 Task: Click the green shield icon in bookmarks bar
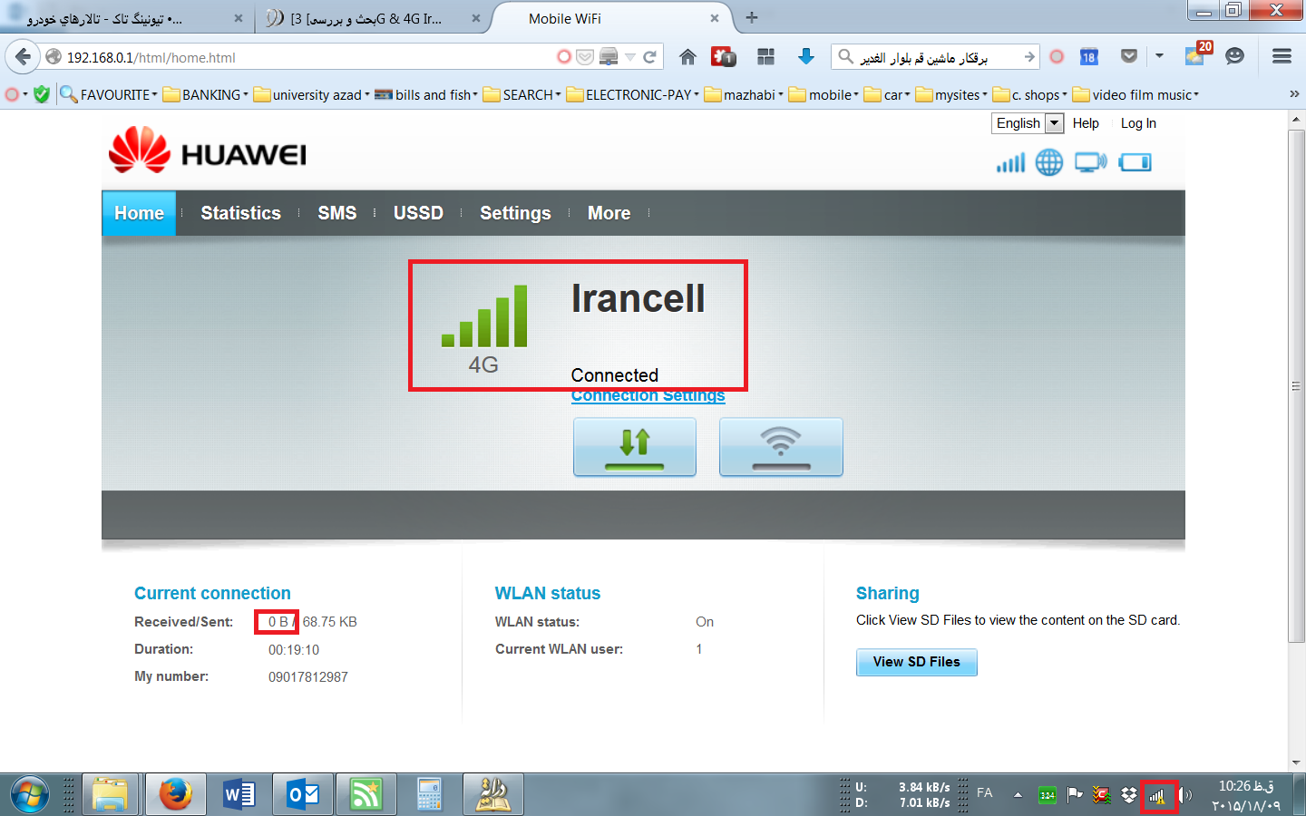tap(42, 94)
